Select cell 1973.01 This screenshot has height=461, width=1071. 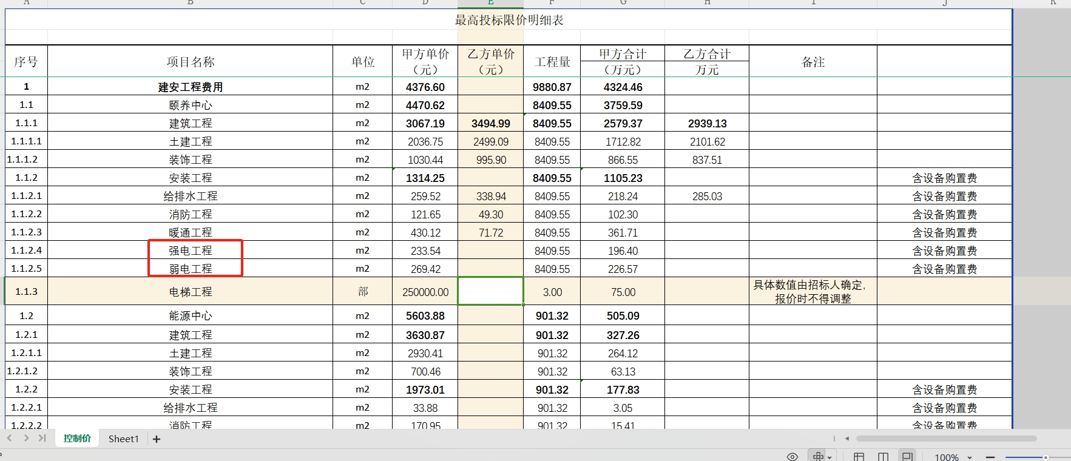tap(425, 389)
